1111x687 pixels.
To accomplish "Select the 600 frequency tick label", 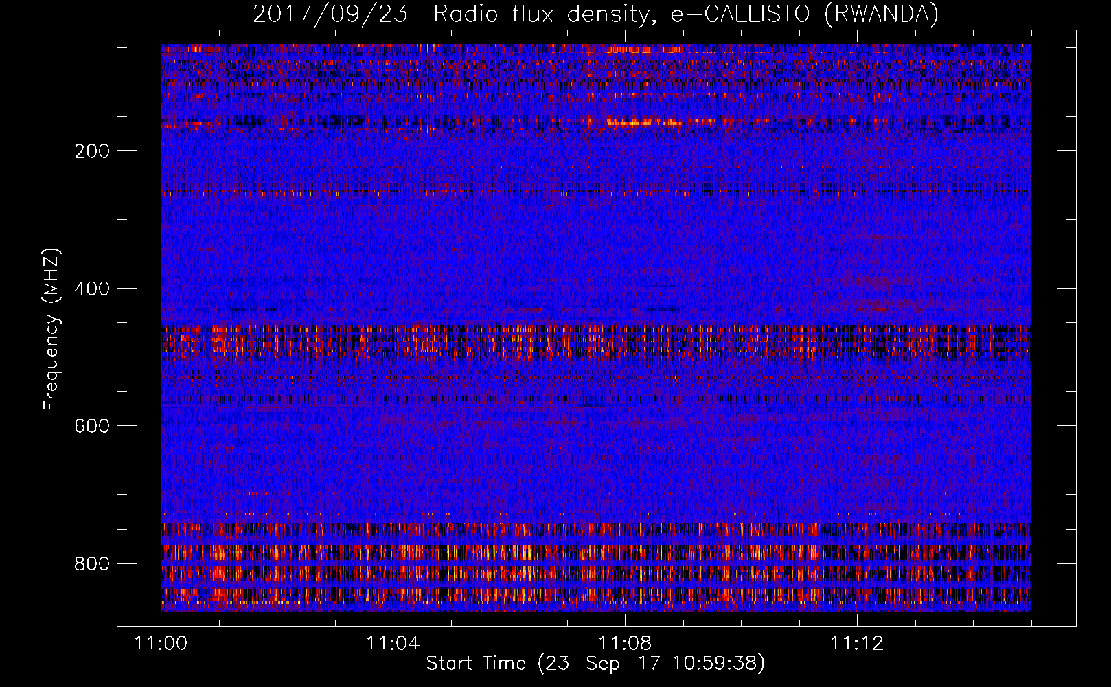I will 92,426.
